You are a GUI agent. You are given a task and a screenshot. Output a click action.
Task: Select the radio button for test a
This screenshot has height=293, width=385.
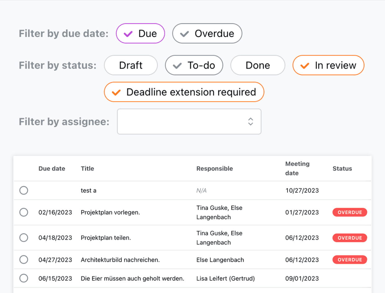coord(24,190)
